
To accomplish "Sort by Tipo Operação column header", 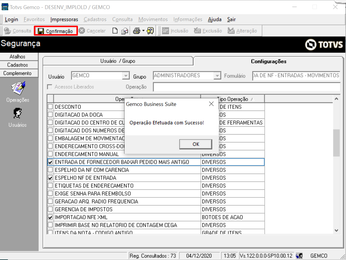I will (233, 99).
